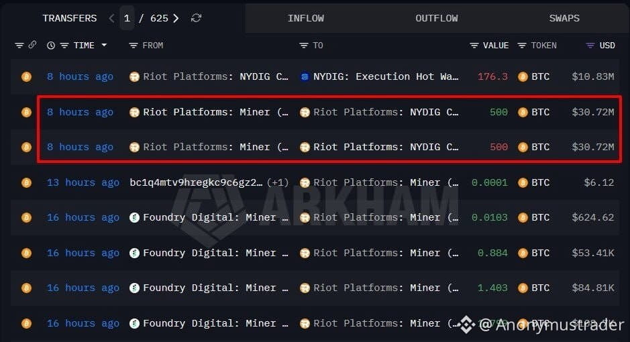Image resolution: width=630 pixels, height=342 pixels.
Task: Expand the TIME sort dropdown arrow
Action: pos(104,45)
